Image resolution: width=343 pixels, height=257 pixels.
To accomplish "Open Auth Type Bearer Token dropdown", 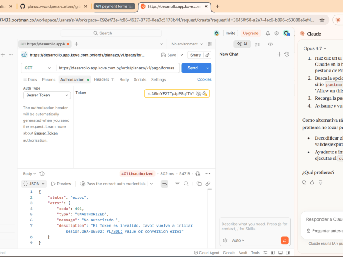I will [x=47, y=95].
